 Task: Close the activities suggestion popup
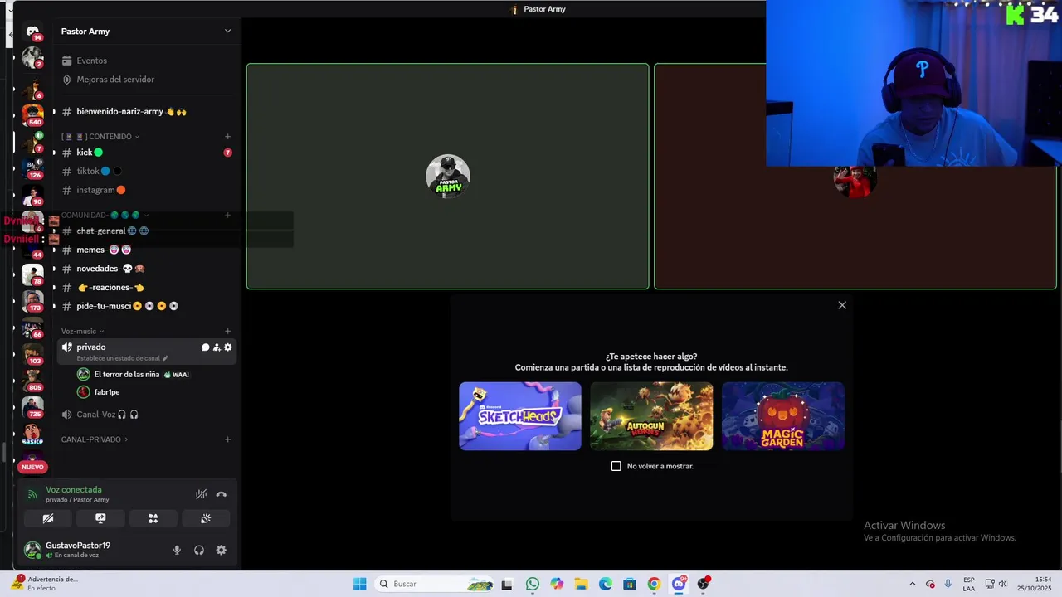pos(842,305)
